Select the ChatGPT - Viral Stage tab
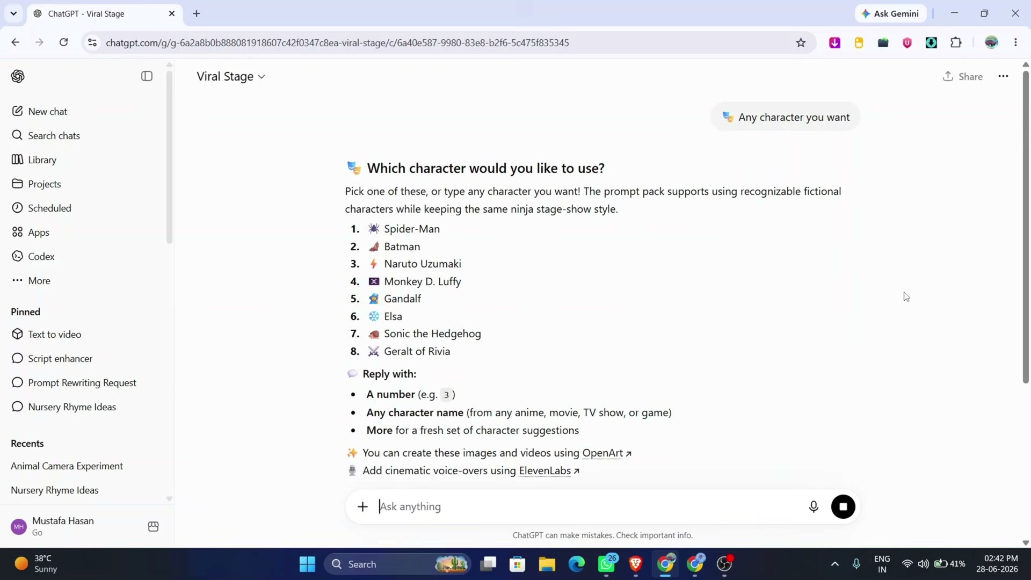The image size is (1031, 580). coord(105,13)
